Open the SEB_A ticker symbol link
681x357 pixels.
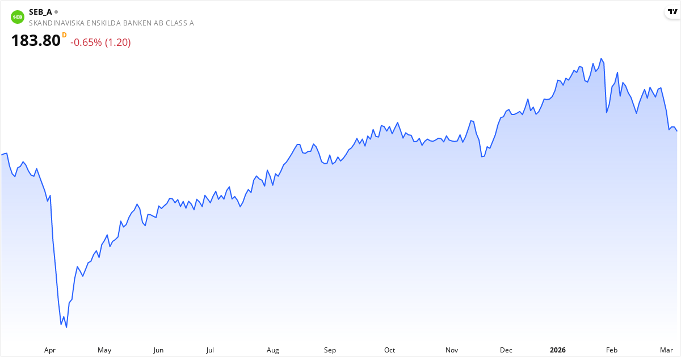tap(40, 11)
